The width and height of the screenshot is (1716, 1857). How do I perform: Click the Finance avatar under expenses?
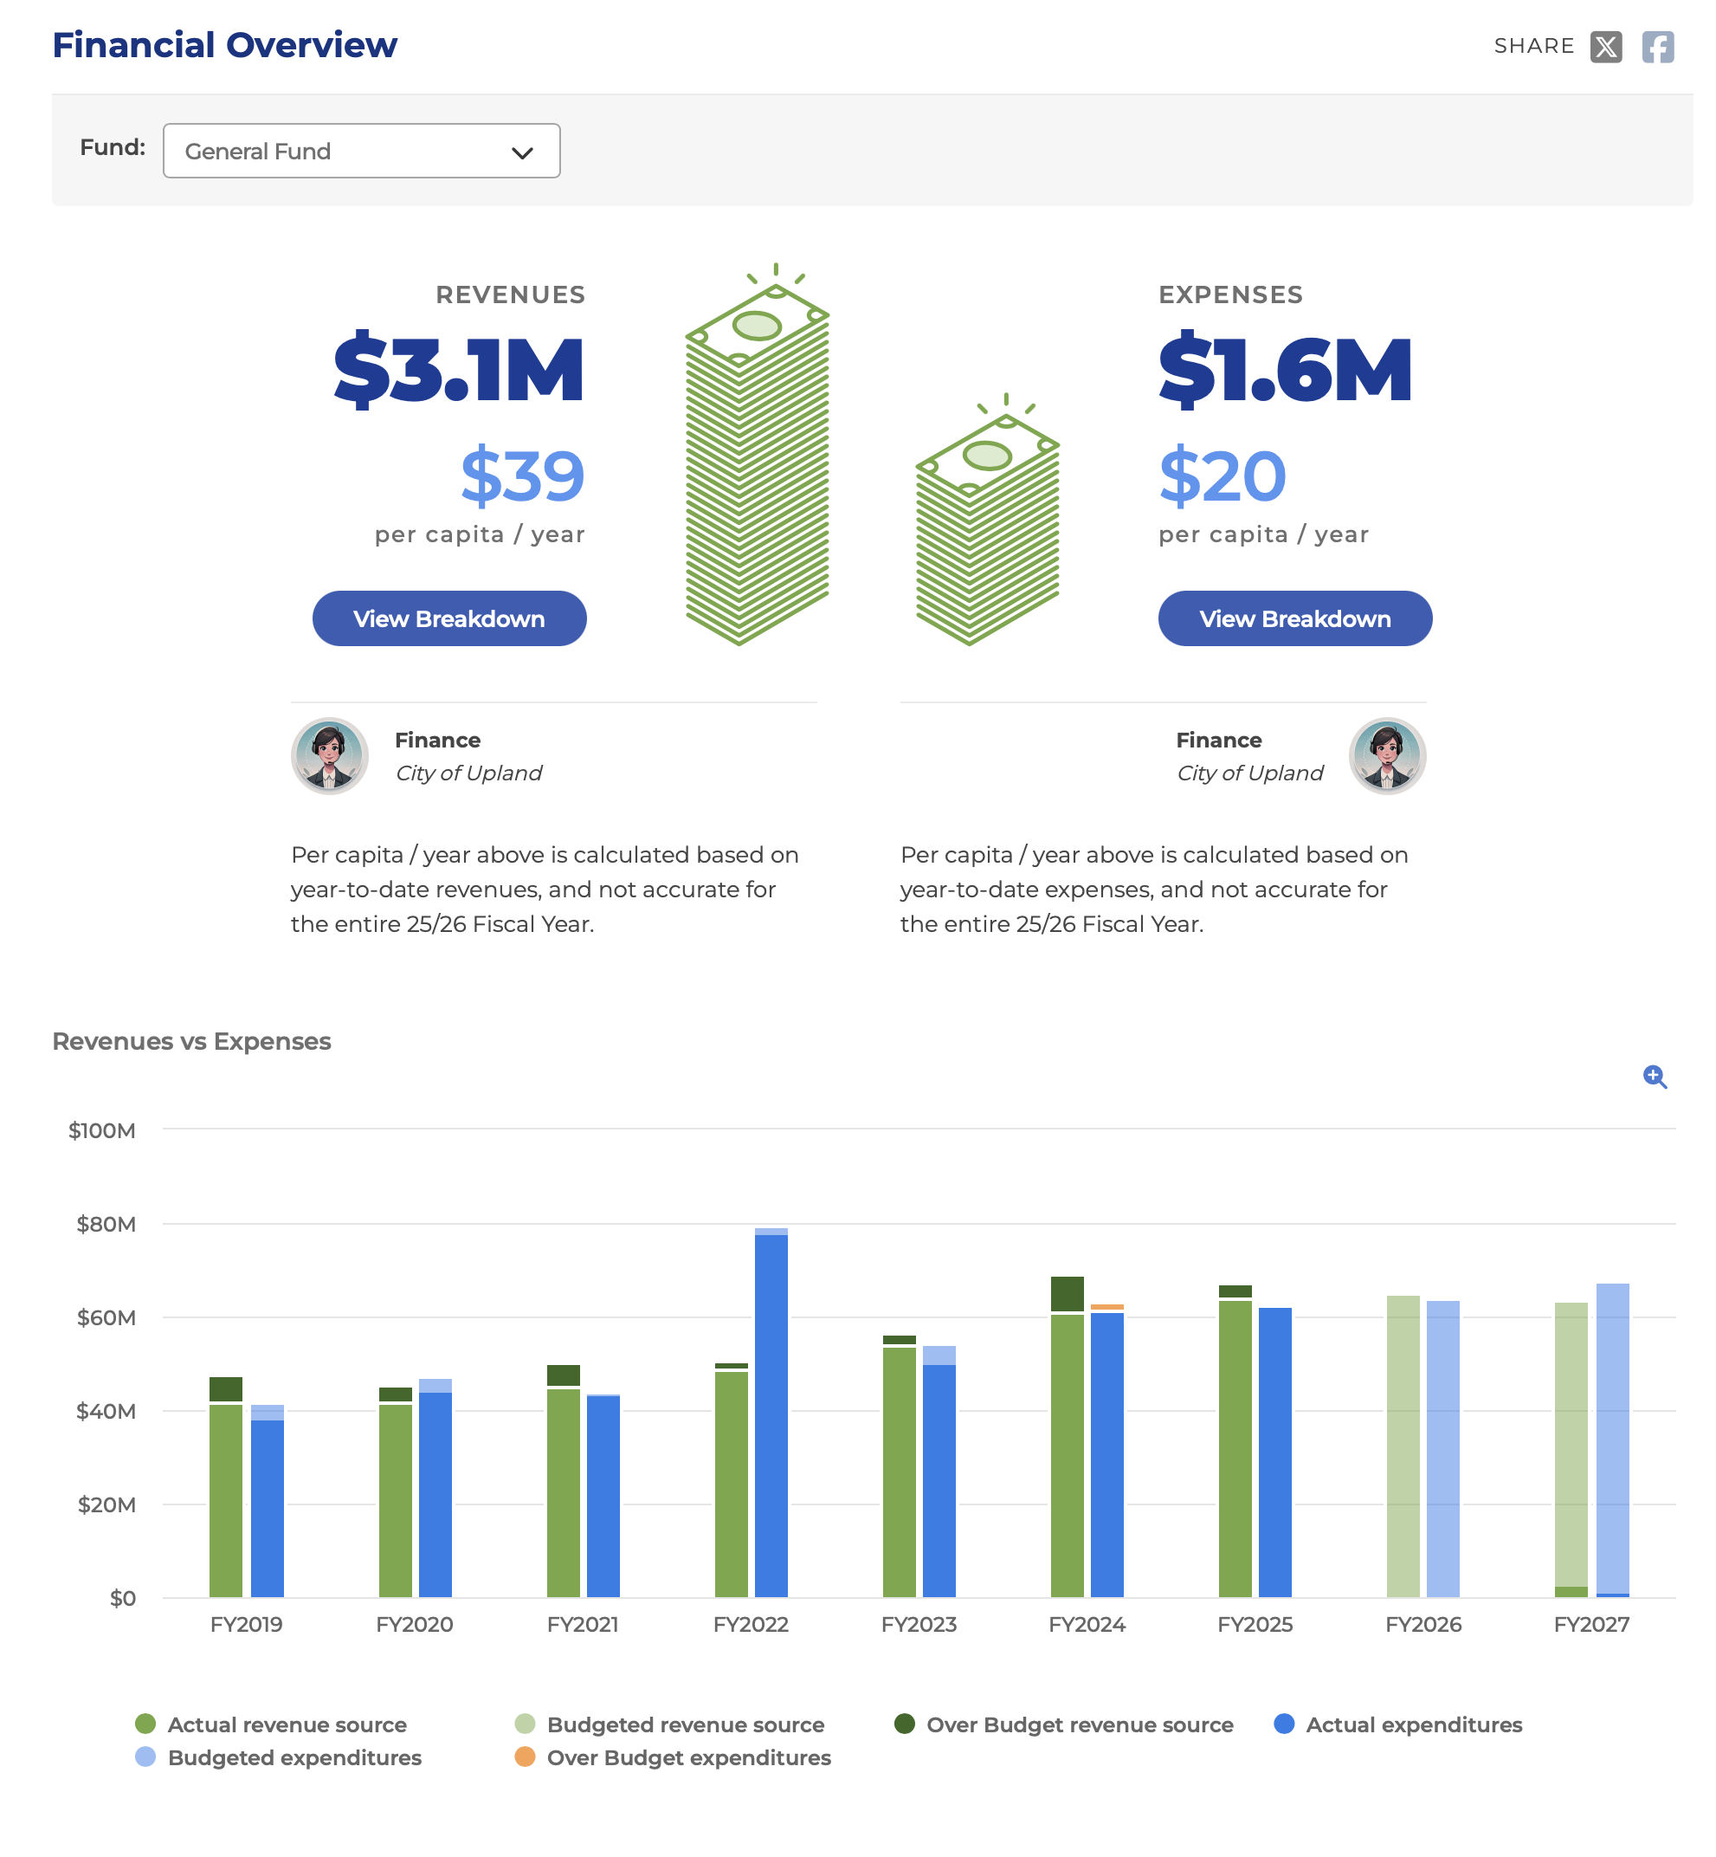pos(1386,756)
